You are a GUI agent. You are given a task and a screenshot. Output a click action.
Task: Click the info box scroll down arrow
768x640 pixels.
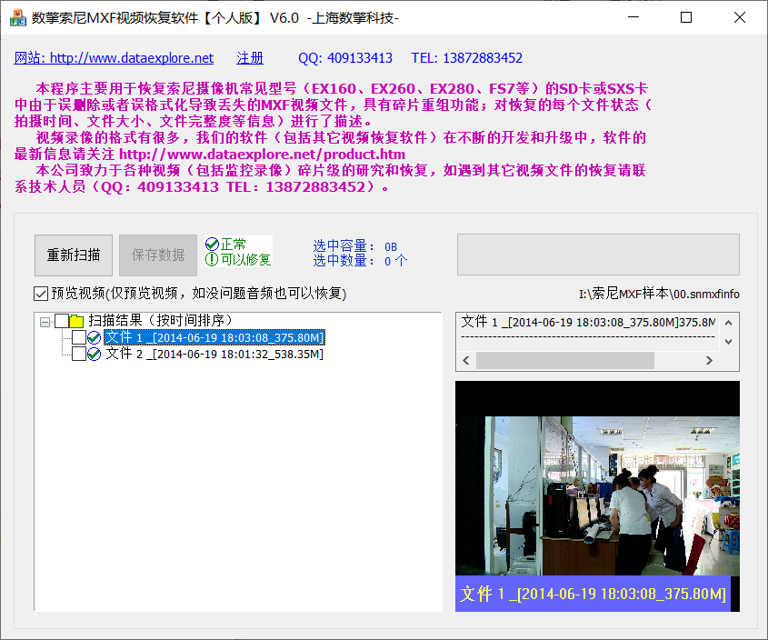(728, 342)
